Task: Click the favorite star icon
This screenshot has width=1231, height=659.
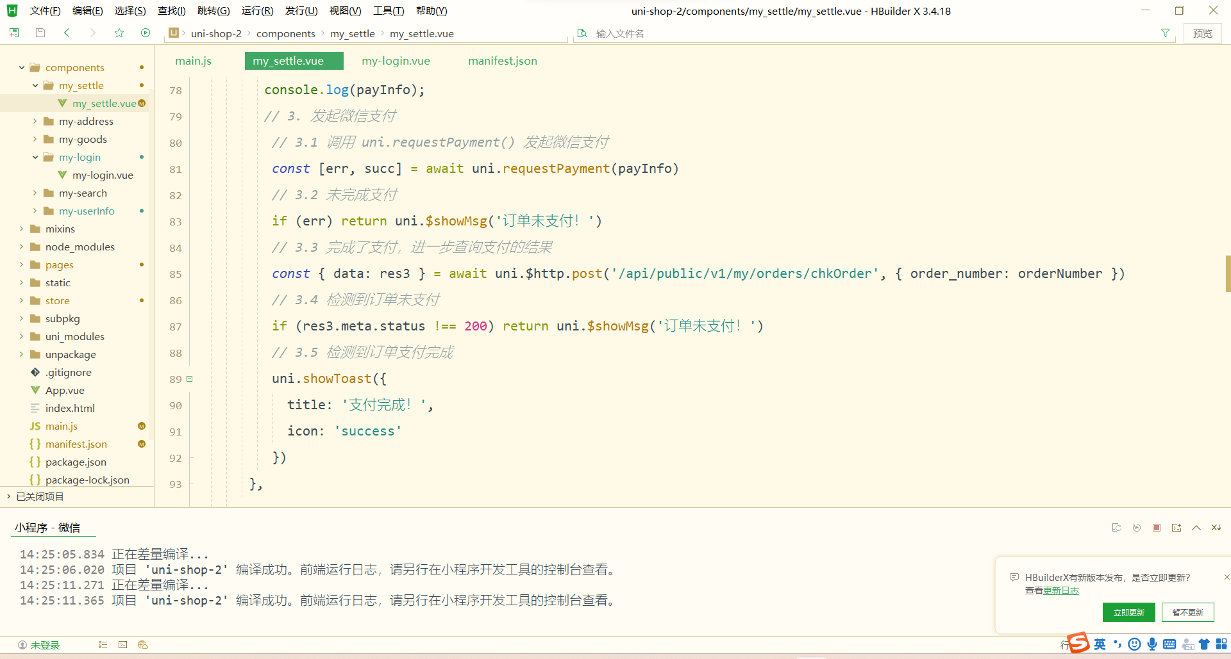Action: [x=119, y=33]
